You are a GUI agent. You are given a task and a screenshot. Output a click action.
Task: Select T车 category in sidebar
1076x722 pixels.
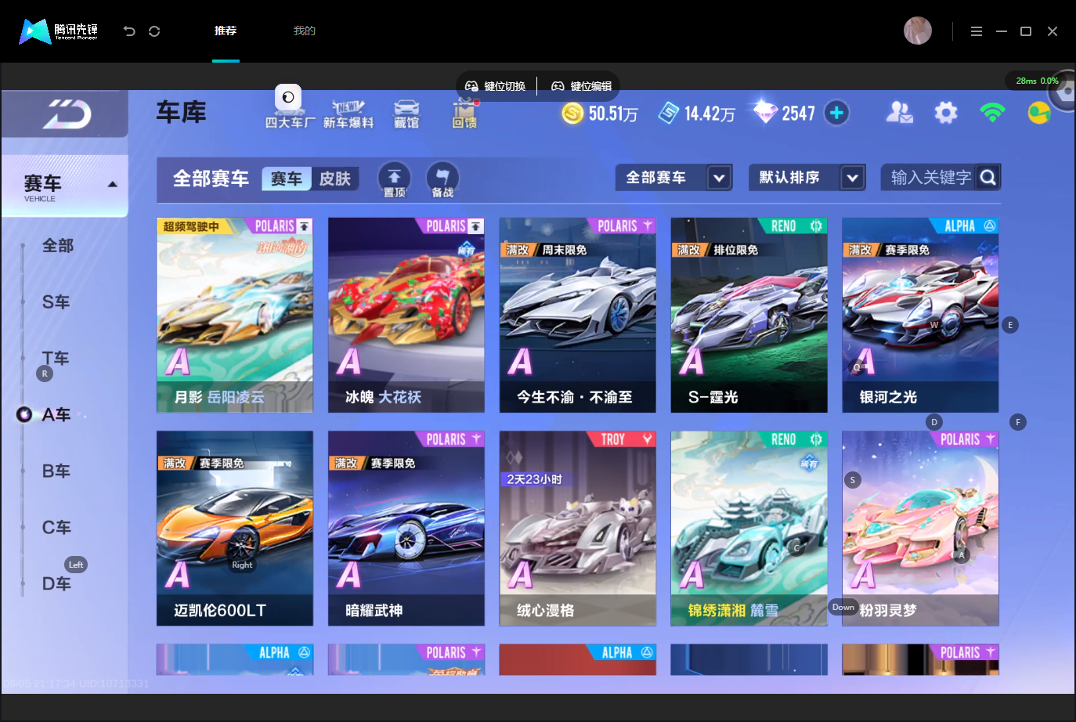[56, 359]
